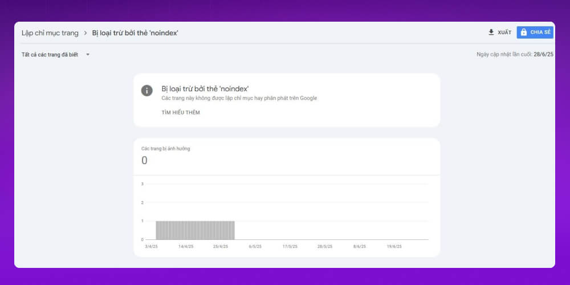Click the page title 'Bị loại trừ bởi thẻ noindex'
570x285 pixels.
[135, 33]
